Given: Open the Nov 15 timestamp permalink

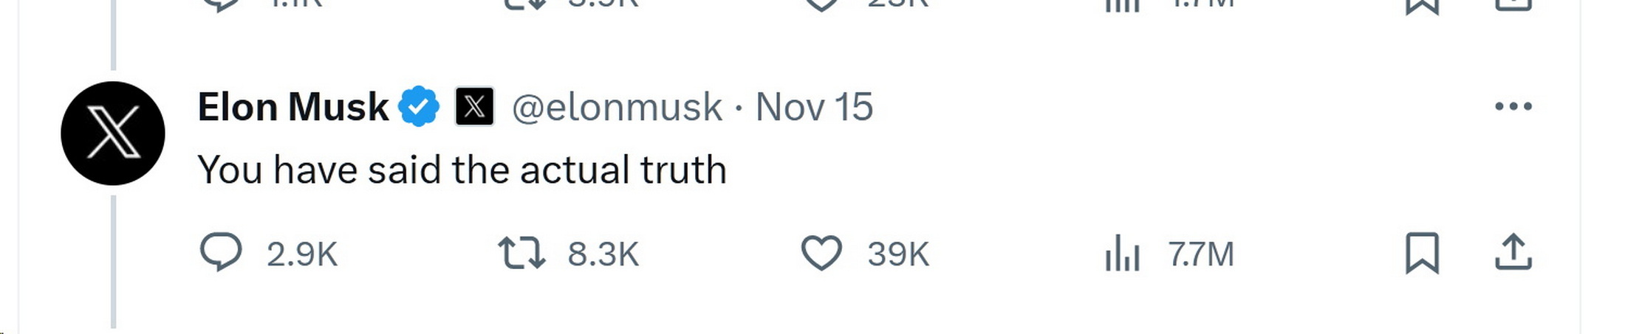Looking at the screenshot, I should tap(814, 107).
